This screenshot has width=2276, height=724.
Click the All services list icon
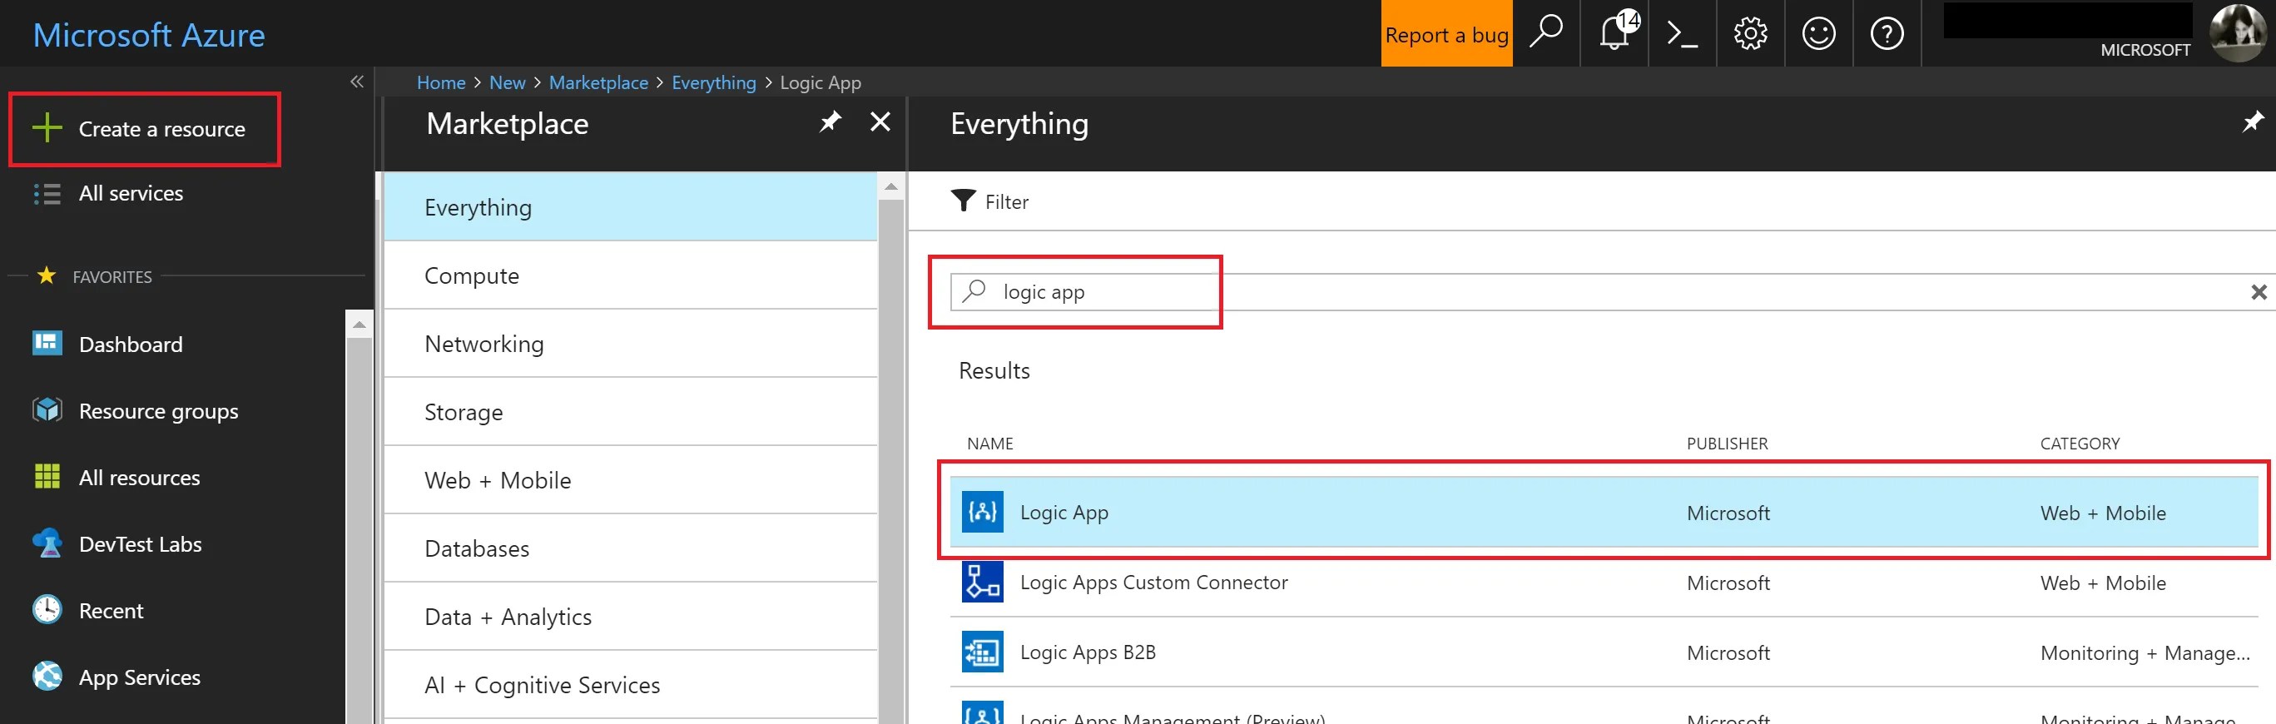pyautogui.click(x=47, y=194)
